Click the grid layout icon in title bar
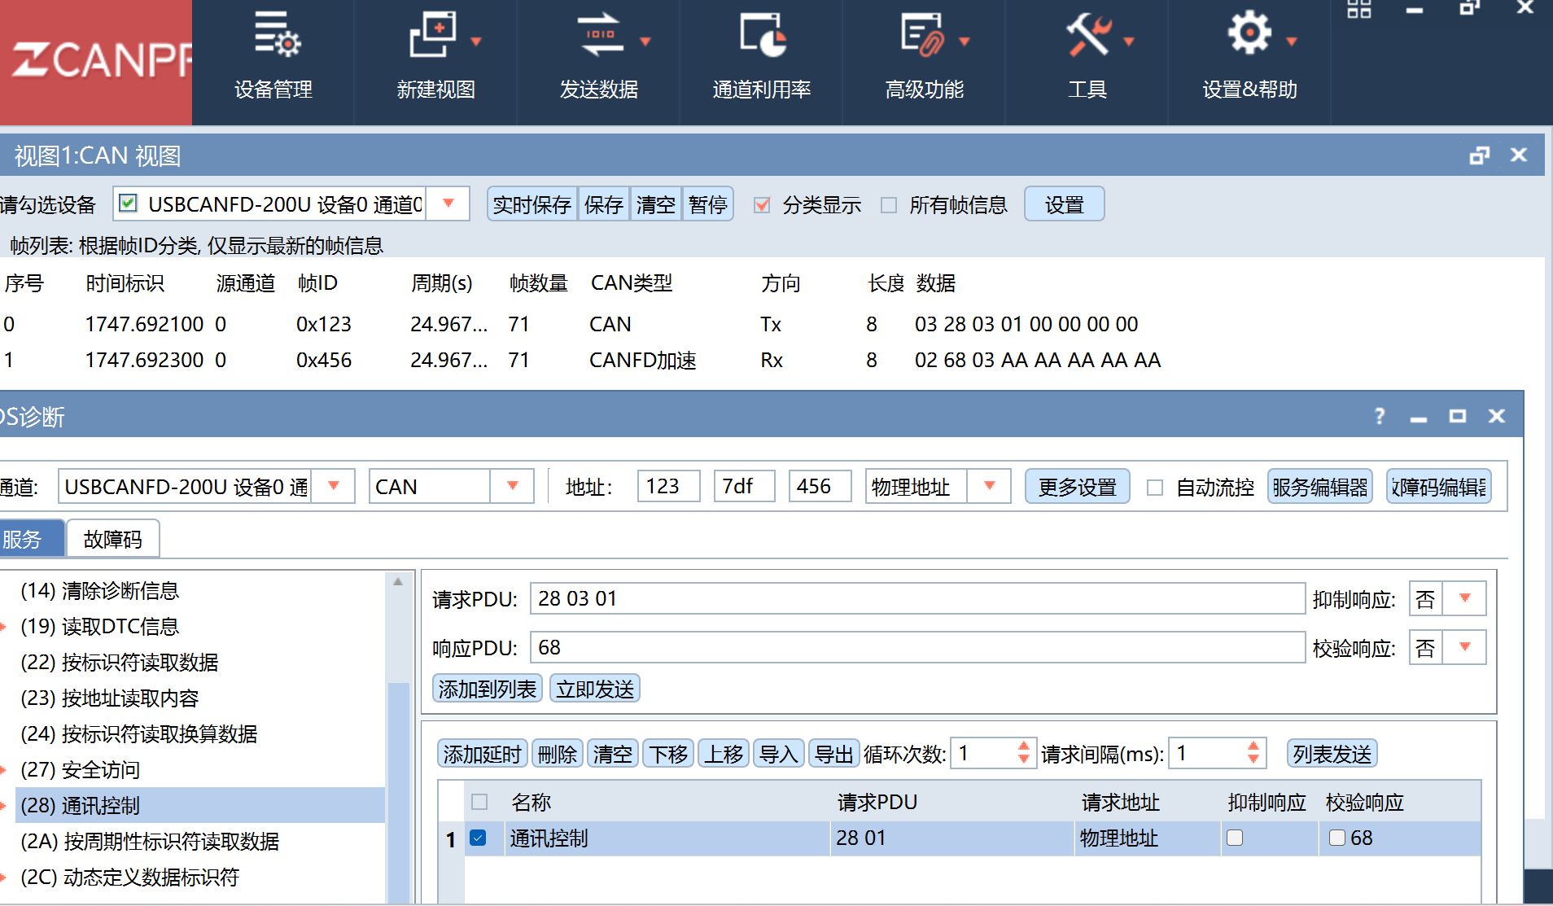This screenshot has height=906, width=1553. tap(1359, 9)
